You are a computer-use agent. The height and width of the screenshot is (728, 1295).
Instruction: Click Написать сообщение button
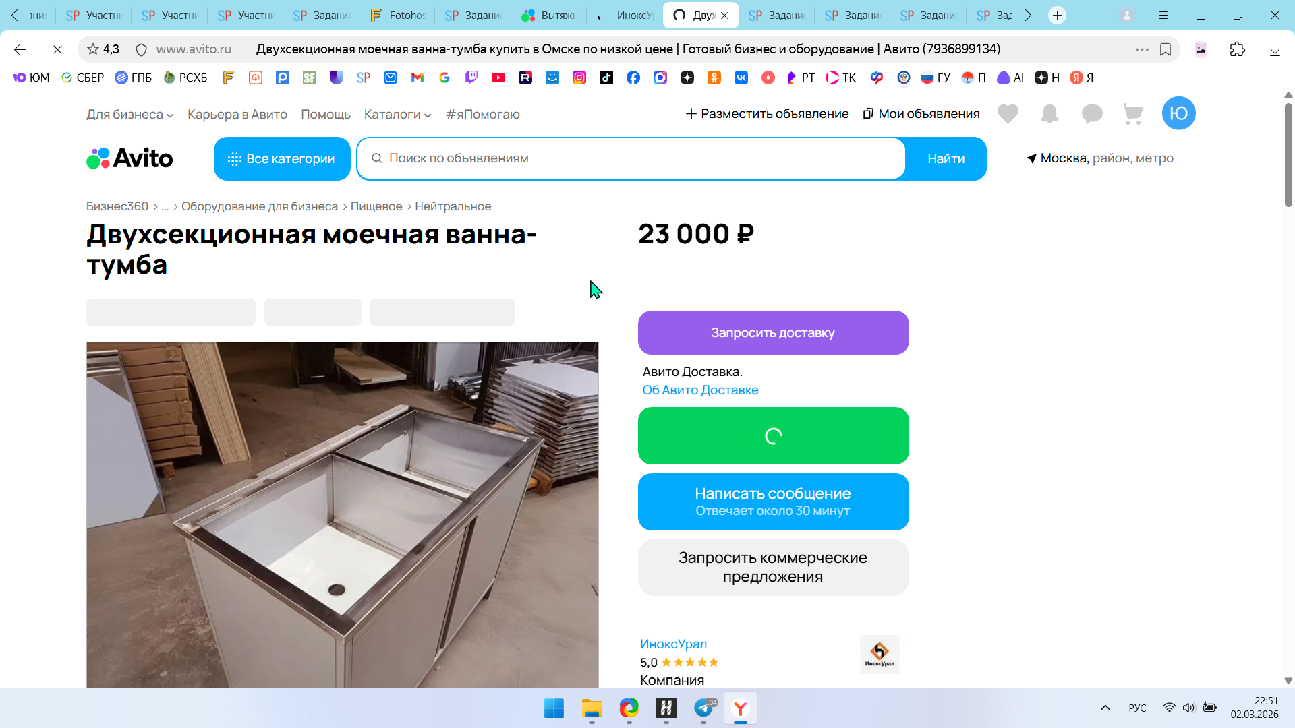pos(773,502)
